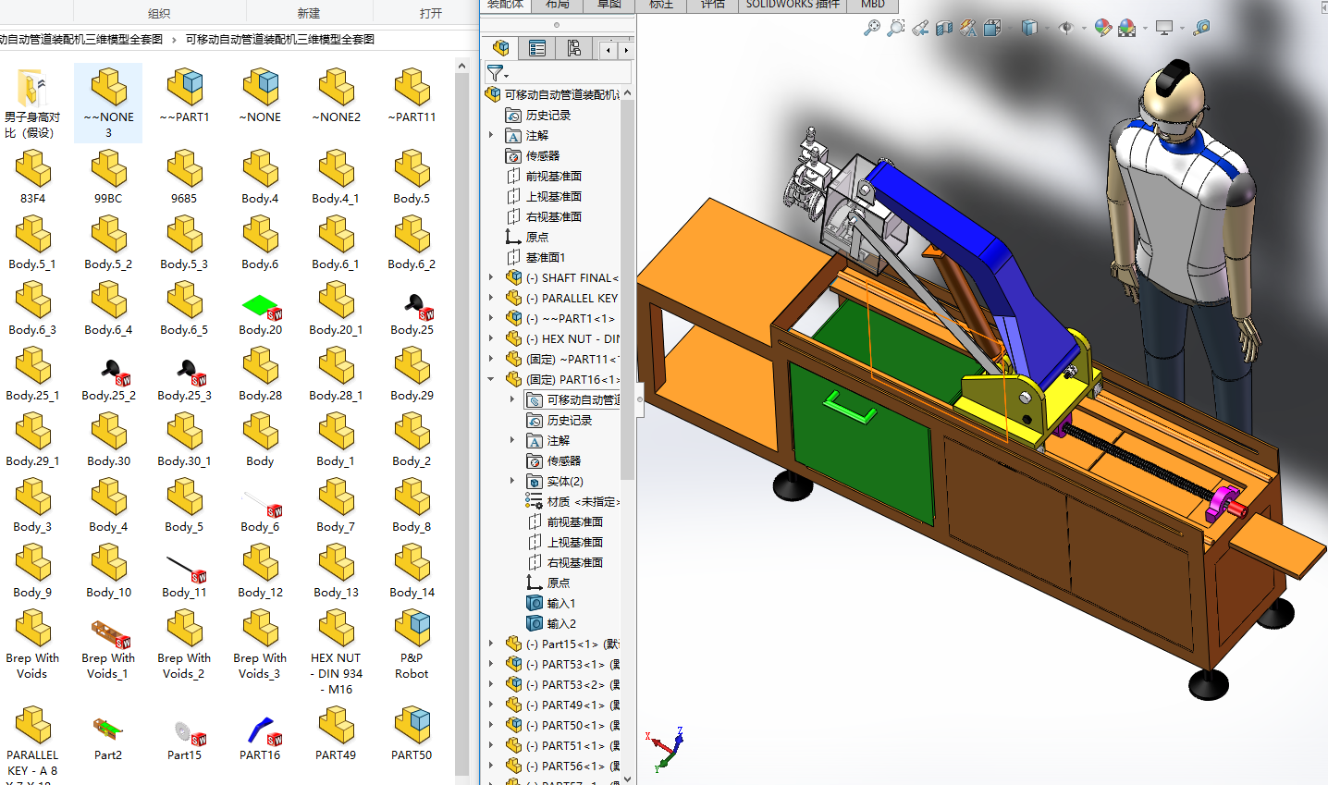The height and width of the screenshot is (785, 1328).
Task: Click the Explorer file list scroll-up arrow
Action: (462, 66)
